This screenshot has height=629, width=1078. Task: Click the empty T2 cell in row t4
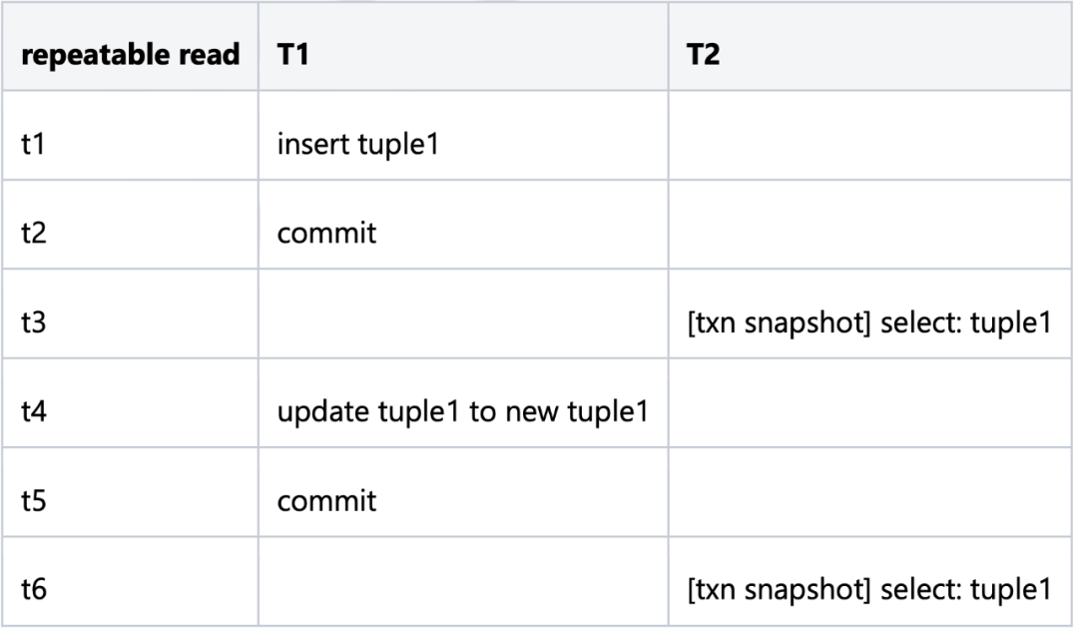click(868, 410)
